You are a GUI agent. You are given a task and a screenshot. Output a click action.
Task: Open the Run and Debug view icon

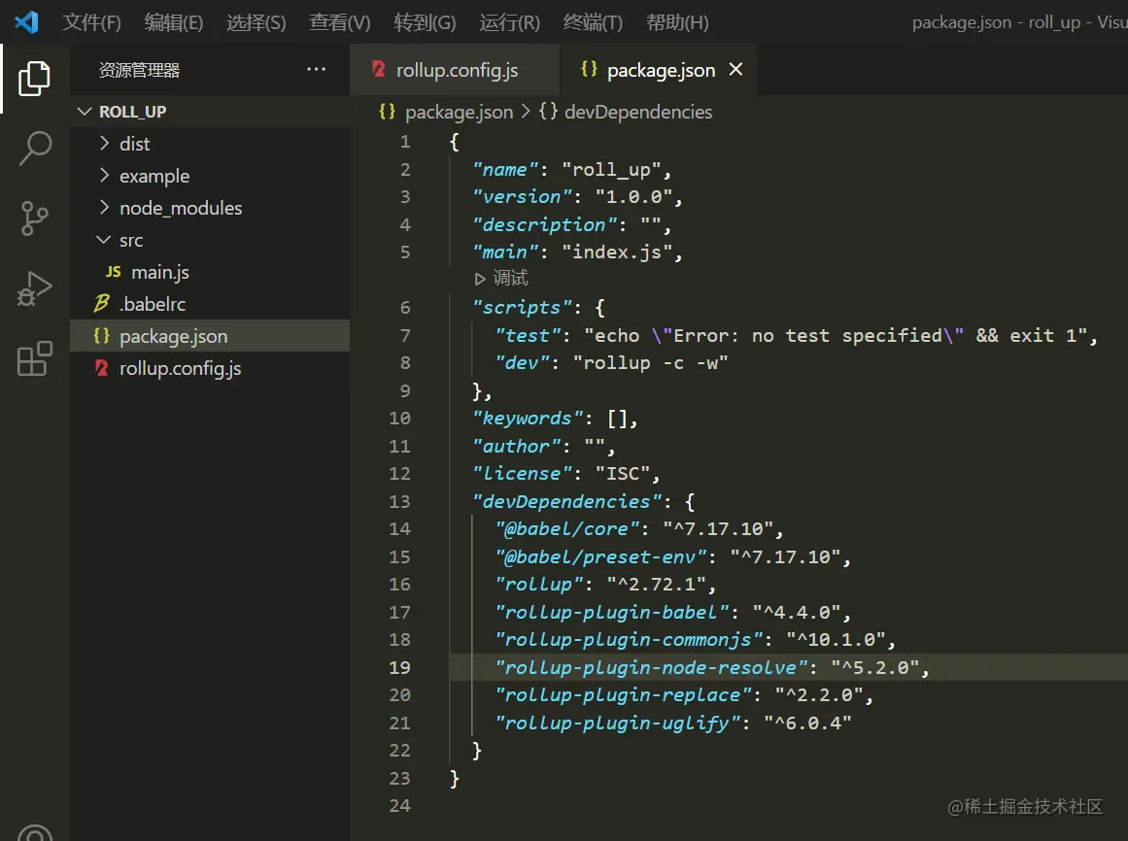[34, 289]
